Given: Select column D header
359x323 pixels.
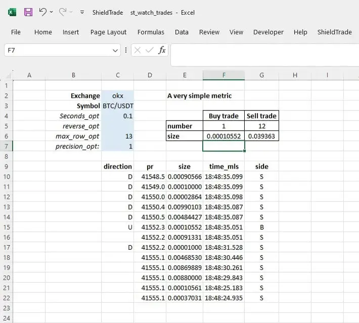Looking at the screenshot, I should point(150,75).
